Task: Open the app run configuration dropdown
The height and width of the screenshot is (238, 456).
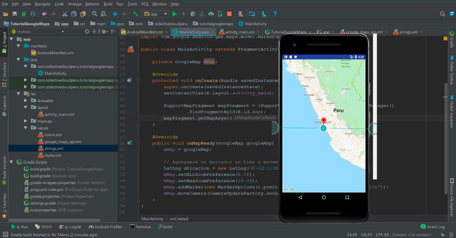Action: click(x=156, y=14)
